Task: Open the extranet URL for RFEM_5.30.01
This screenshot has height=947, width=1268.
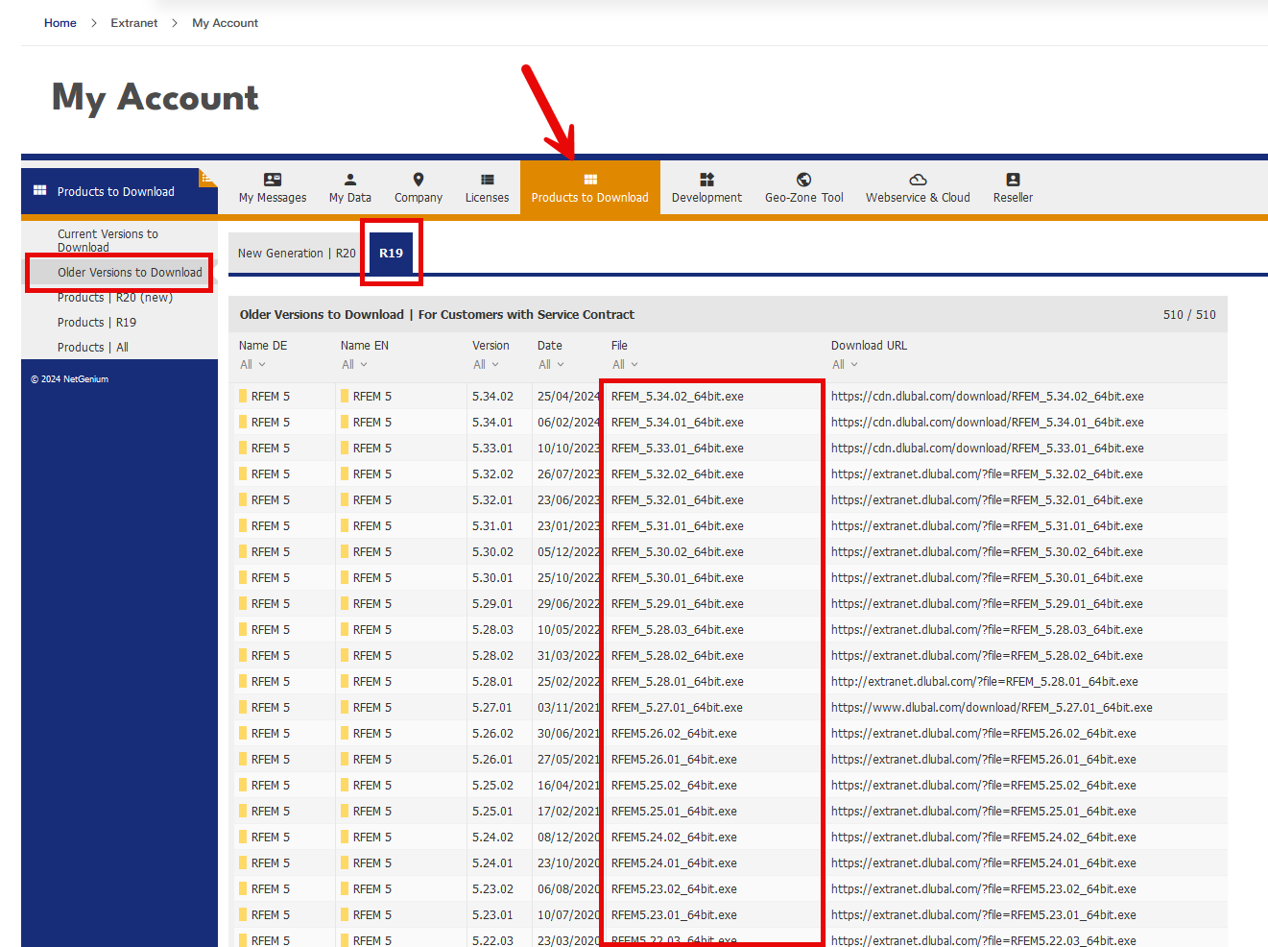Action: click(x=987, y=578)
